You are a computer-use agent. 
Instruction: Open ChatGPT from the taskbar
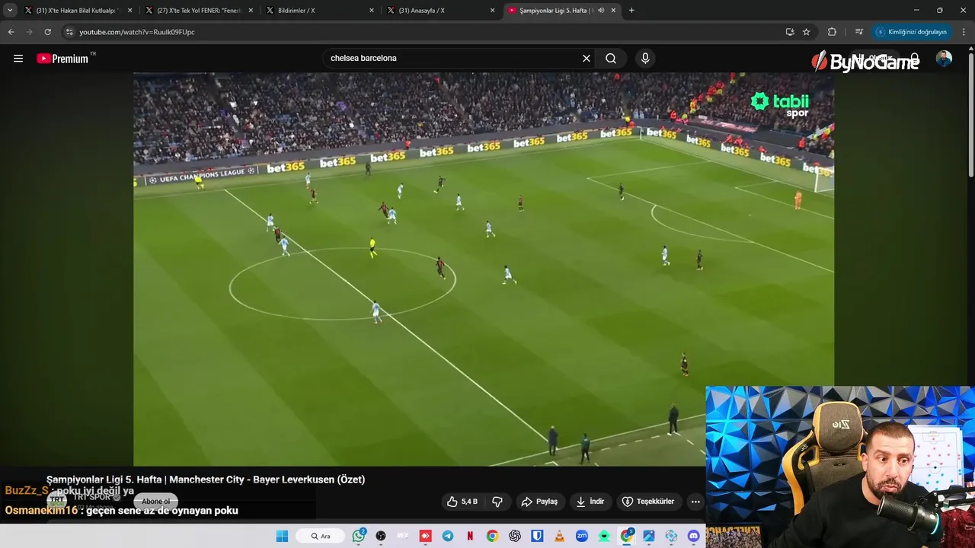(515, 536)
